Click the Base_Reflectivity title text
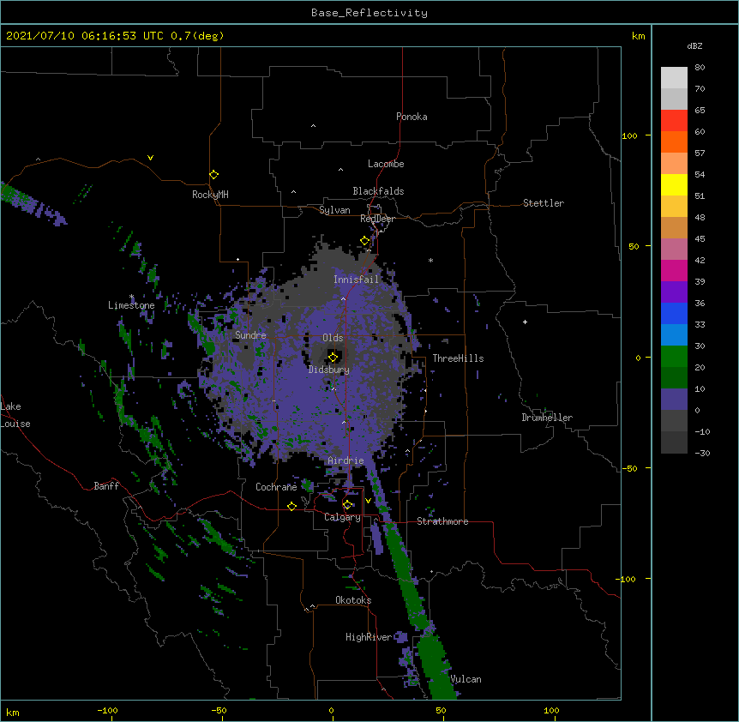Screen dimensions: 739x722 (369, 13)
